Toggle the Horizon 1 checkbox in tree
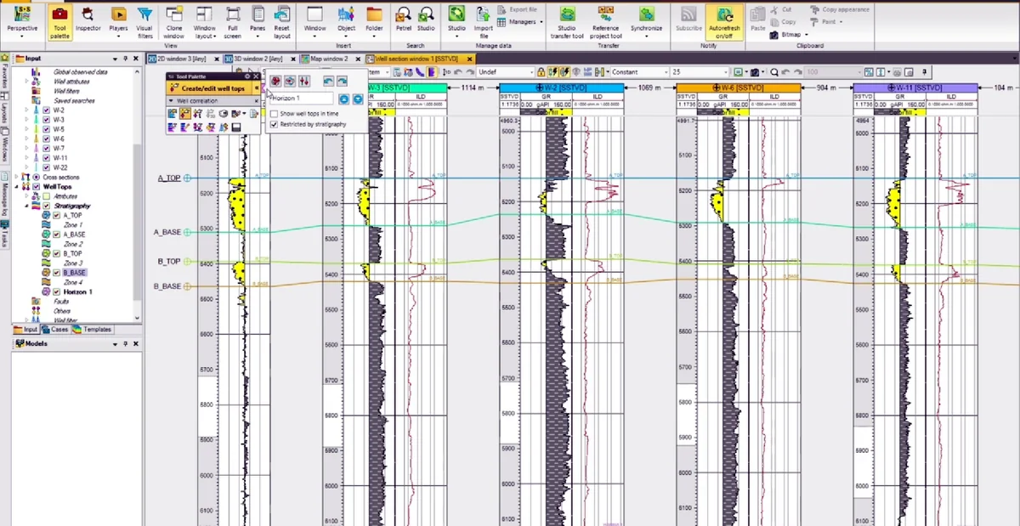 pos(57,291)
